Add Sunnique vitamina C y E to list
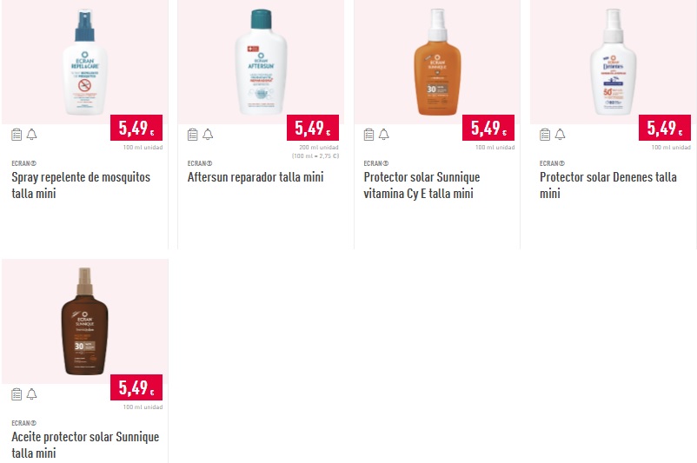The height and width of the screenshot is (463, 697). pos(368,134)
